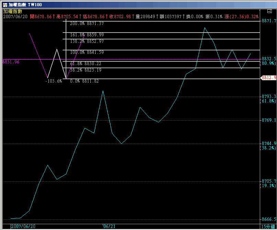Image resolution: width=277 pixels, height=230 pixels.
Task: Click the 138.2% 8852.97 Fibonacci label
Action: click(87, 41)
